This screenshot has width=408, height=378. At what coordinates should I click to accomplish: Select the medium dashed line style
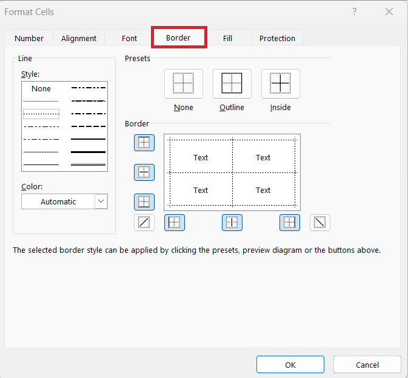[x=89, y=126]
